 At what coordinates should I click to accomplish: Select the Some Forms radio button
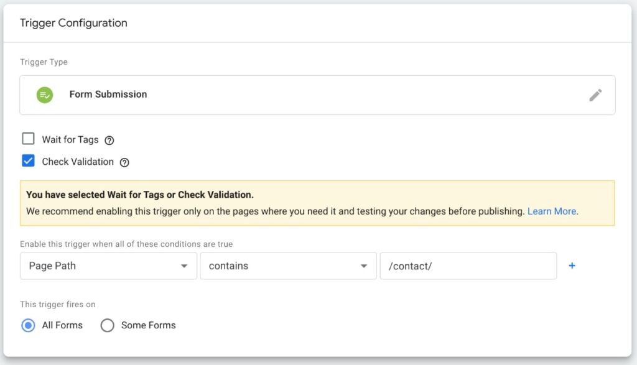point(107,325)
